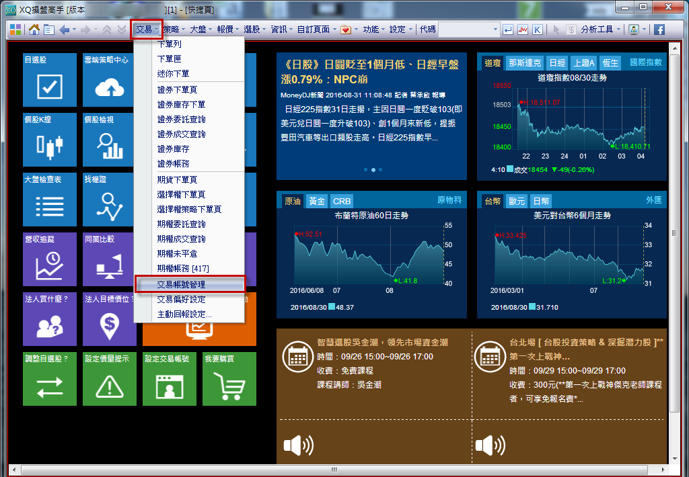Click the home icon in the toolbar
This screenshot has height=477, width=689.
[x=34, y=30]
